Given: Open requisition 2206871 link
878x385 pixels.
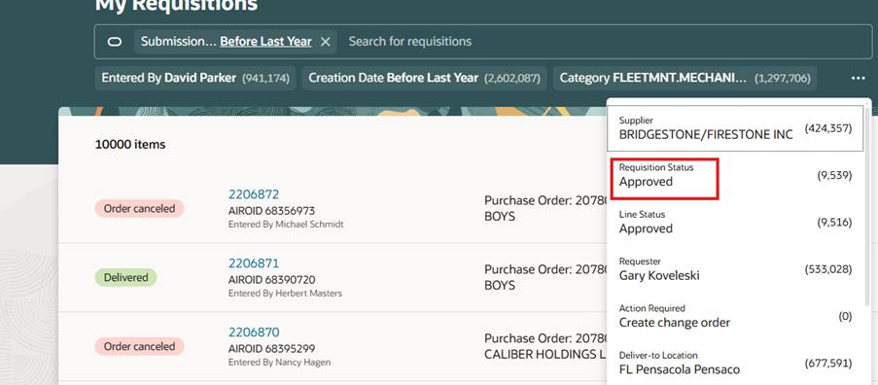Looking at the screenshot, I should tap(254, 263).
